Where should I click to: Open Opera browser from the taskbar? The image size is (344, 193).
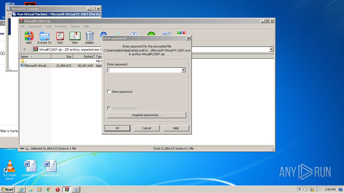pos(58,190)
